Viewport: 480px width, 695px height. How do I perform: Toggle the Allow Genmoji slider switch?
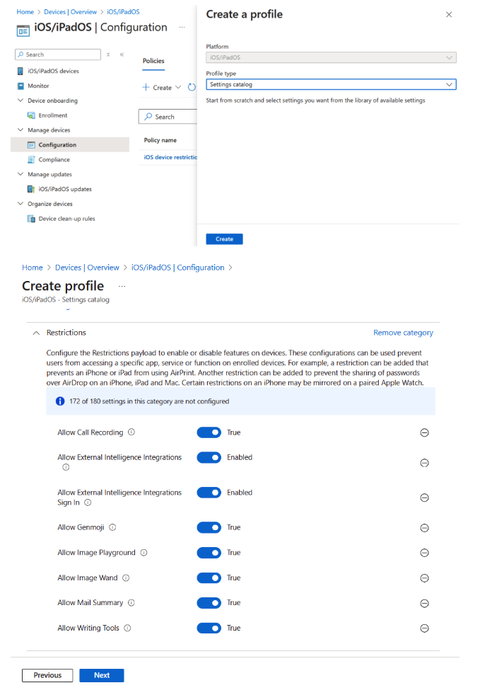click(209, 527)
